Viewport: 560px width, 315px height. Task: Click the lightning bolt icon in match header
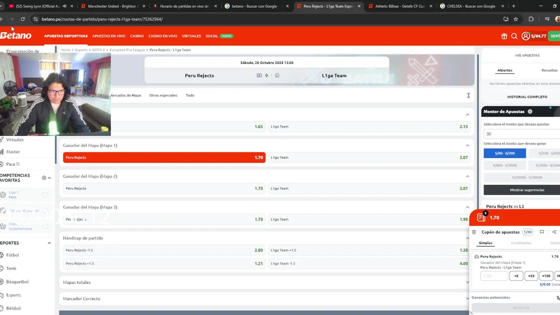[266, 76]
